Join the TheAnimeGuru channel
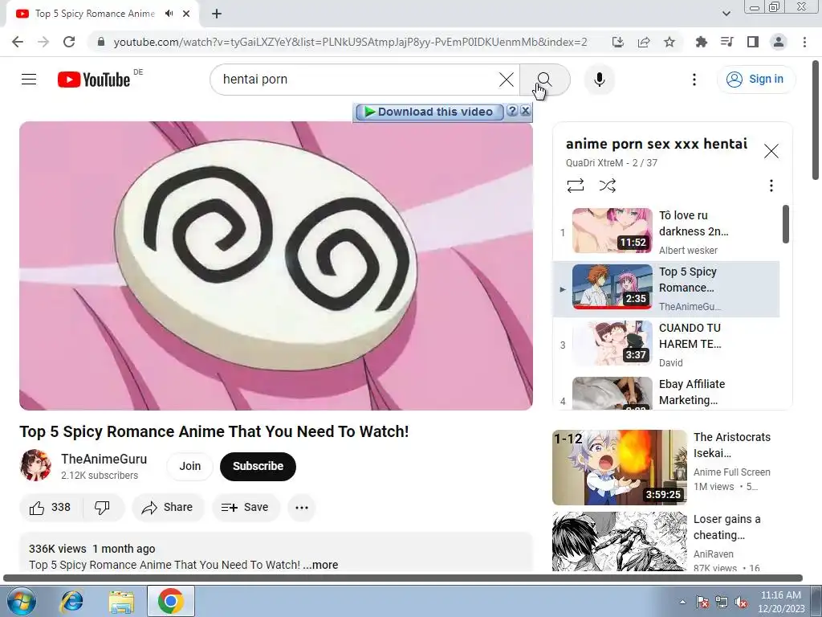The image size is (822, 617). (x=189, y=466)
